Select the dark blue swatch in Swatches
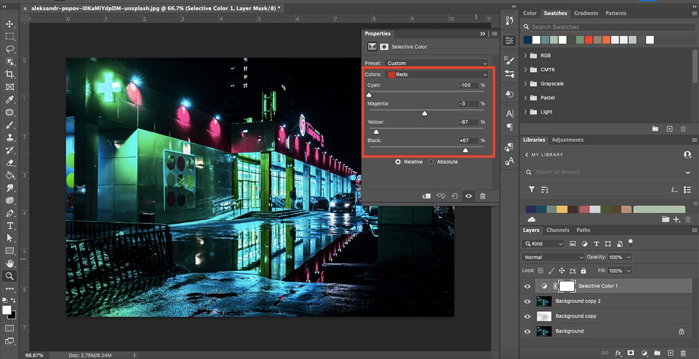This screenshot has height=359, width=699. tap(528, 40)
